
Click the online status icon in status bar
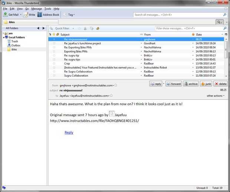click(4, 188)
